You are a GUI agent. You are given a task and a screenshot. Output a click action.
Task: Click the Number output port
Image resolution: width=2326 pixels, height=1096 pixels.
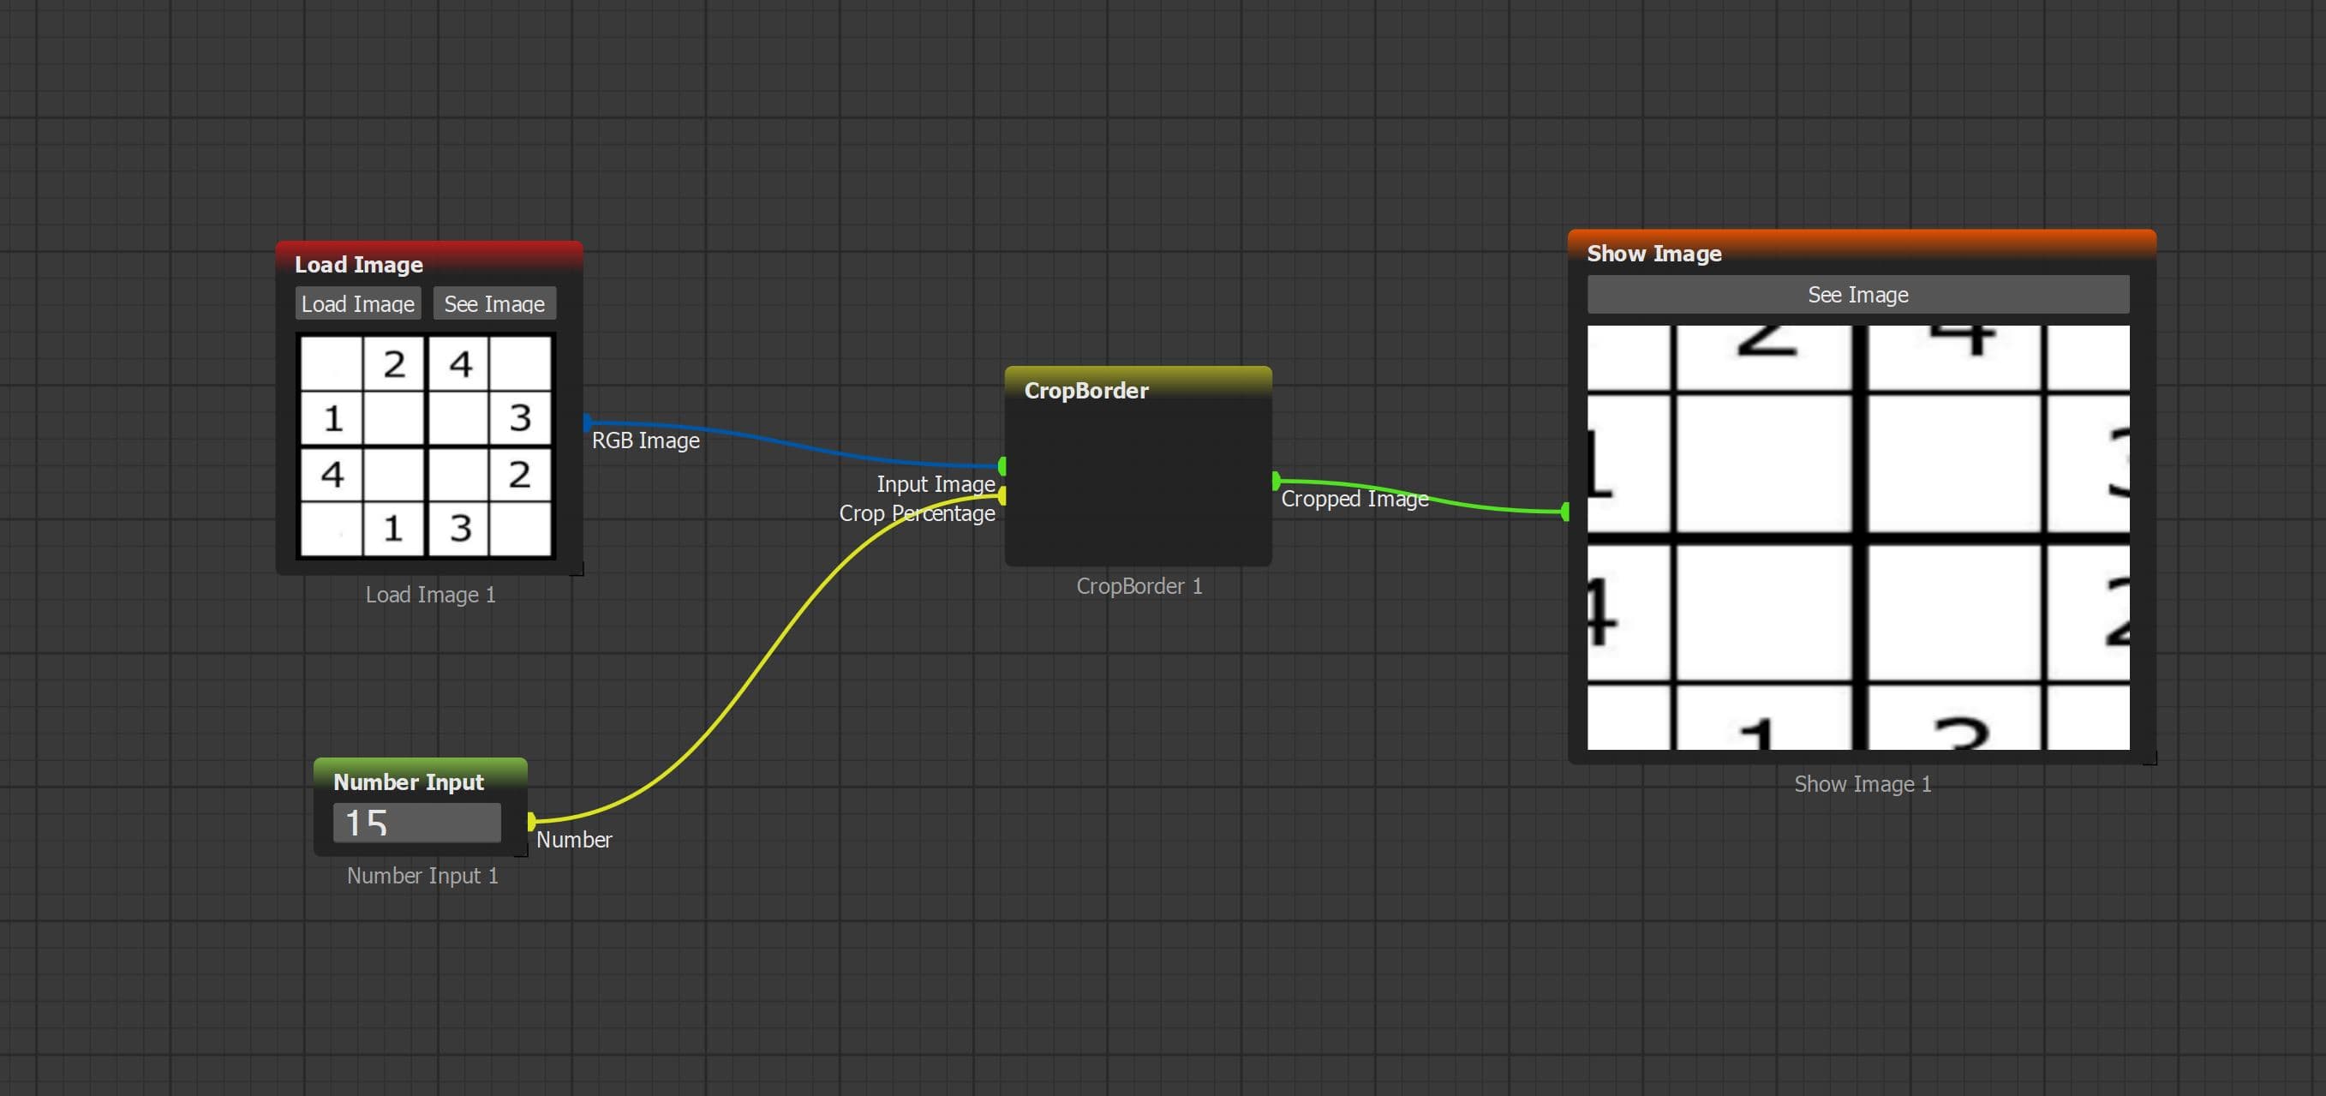pos(531,821)
